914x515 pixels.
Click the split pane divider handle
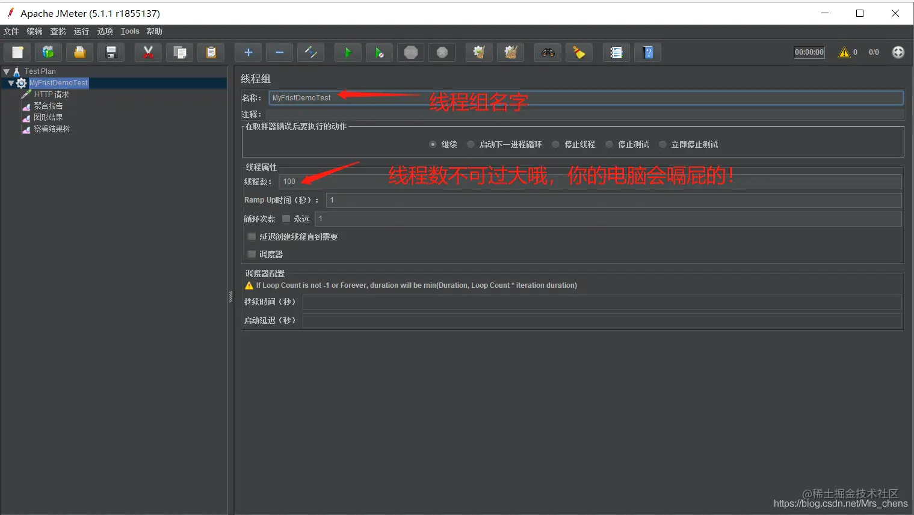pos(230,296)
